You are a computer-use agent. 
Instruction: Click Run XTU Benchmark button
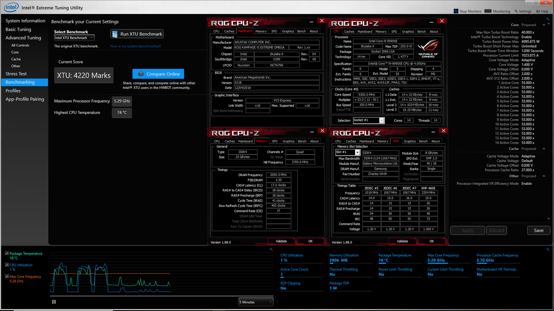point(137,34)
